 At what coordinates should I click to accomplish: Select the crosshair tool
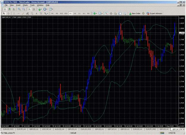[9, 13]
